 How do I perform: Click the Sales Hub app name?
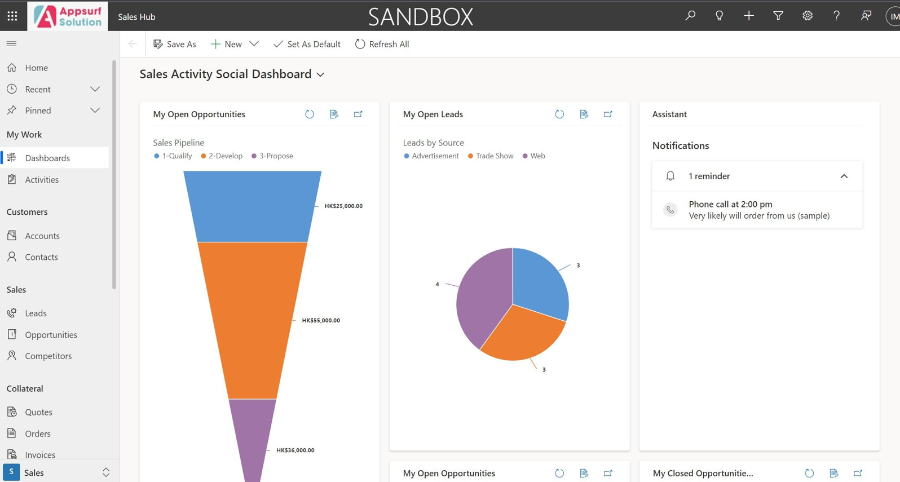click(x=136, y=17)
